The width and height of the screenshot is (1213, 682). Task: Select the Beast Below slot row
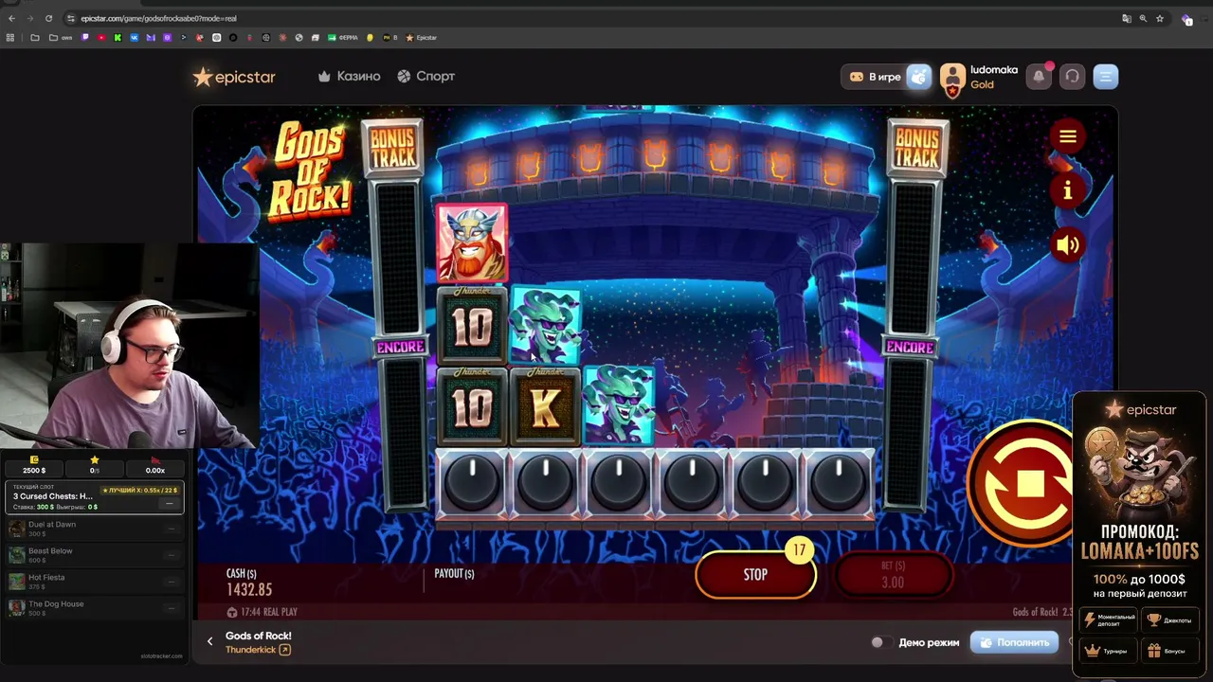tap(95, 555)
